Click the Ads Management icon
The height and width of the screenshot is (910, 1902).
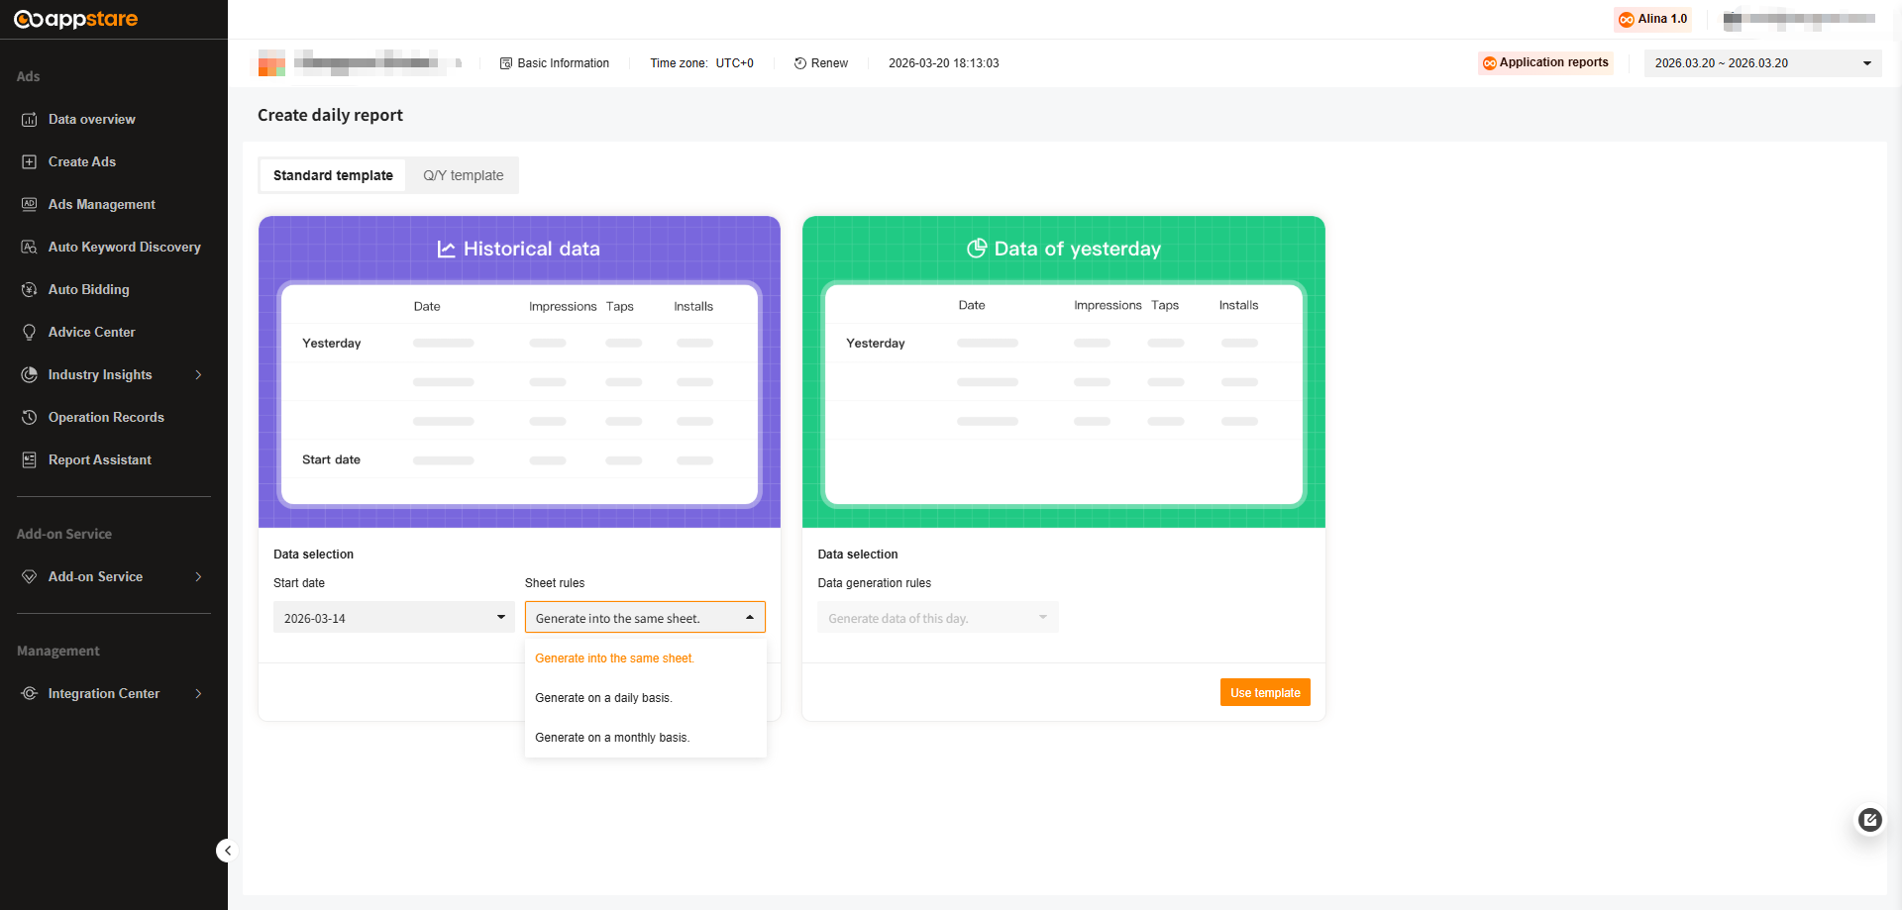coord(30,204)
